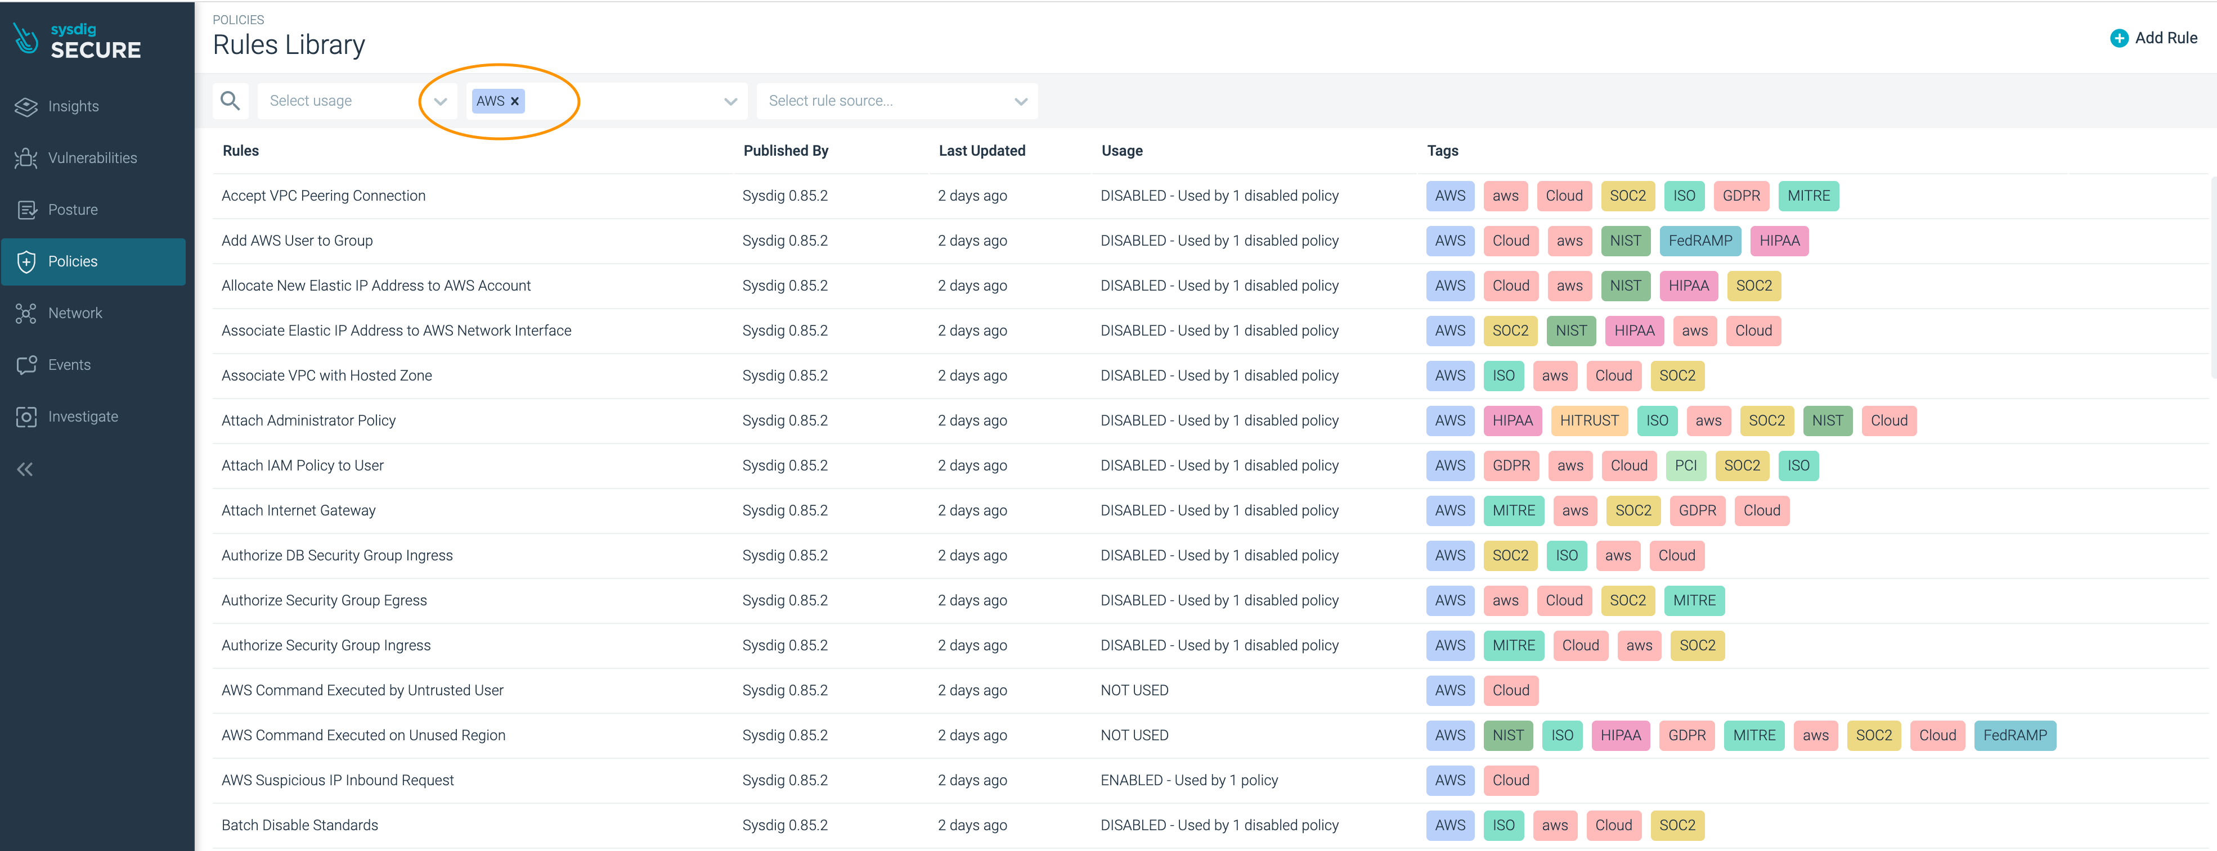Click ISO tag on Authorize DB Security Group row
Screen dimensions: 2217x851
(1567, 555)
